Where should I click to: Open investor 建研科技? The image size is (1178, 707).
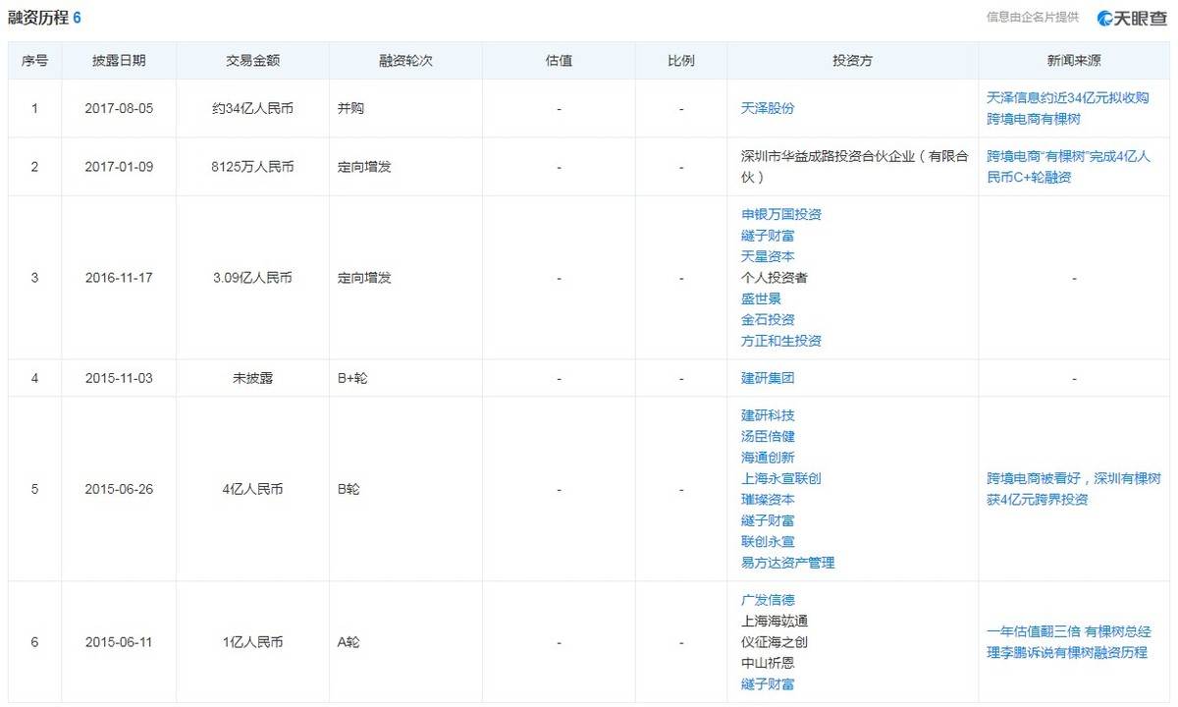coord(768,415)
